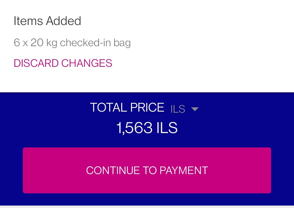Tap the gray ILS currency text
This screenshot has height=208, width=294.
(178, 109)
